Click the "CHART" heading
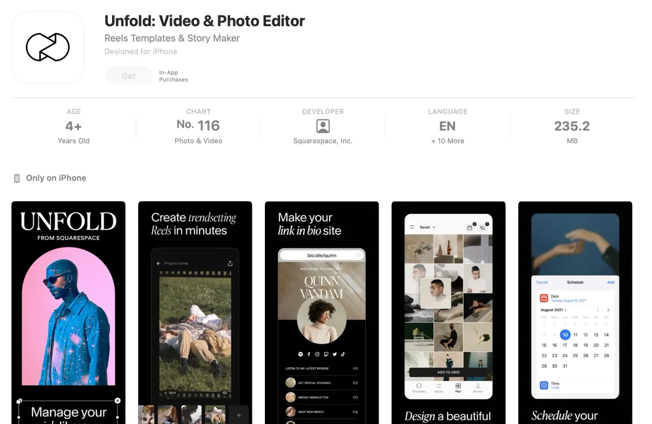The width and height of the screenshot is (652, 424). click(x=198, y=112)
